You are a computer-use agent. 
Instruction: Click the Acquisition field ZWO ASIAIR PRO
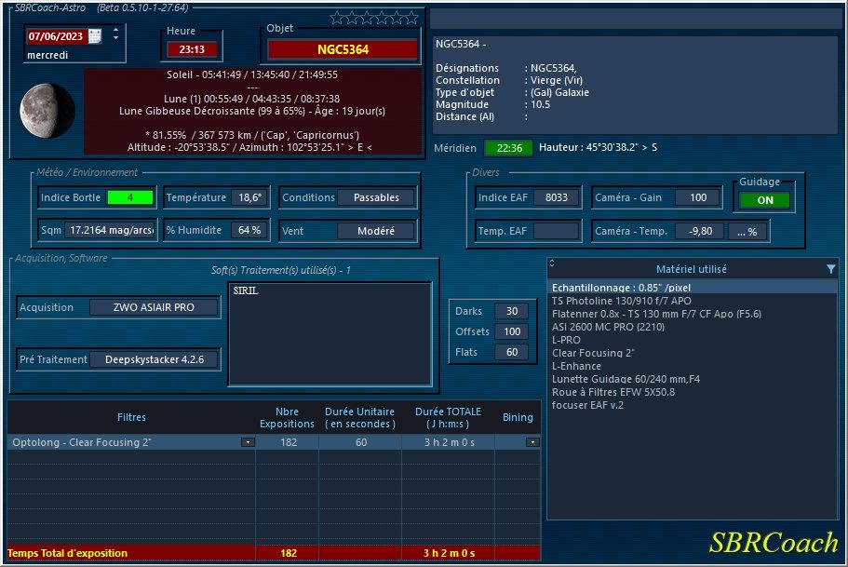point(154,307)
